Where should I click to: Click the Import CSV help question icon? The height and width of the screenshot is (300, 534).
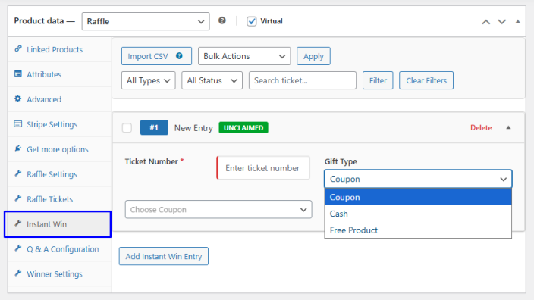(x=179, y=56)
